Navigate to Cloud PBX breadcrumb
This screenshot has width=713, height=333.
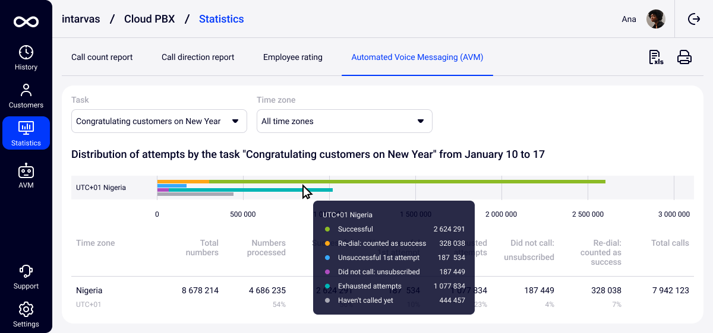click(x=149, y=19)
